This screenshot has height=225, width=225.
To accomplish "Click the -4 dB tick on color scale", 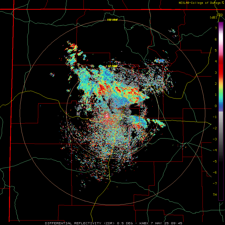I will click(215, 150).
